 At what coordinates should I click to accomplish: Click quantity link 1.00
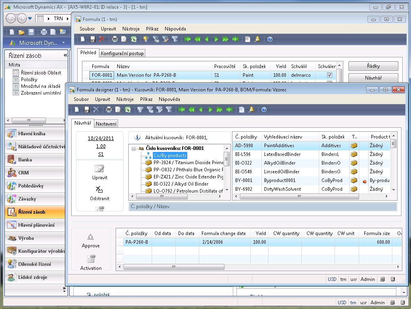[x=101, y=146]
